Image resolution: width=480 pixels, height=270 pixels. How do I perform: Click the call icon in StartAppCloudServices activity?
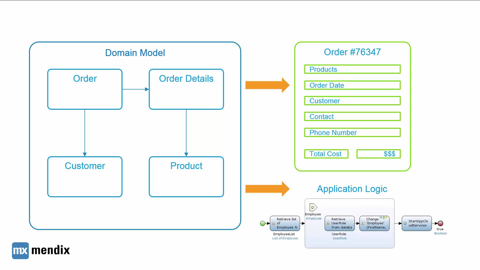[404, 224]
